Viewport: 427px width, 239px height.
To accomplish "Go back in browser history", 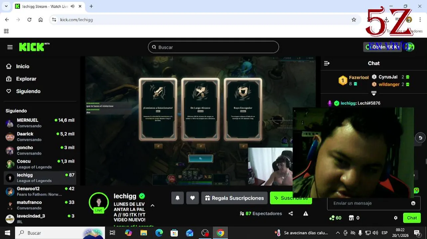I will coord(7,20).
